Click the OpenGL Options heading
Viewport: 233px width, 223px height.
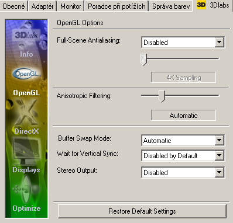80,23
